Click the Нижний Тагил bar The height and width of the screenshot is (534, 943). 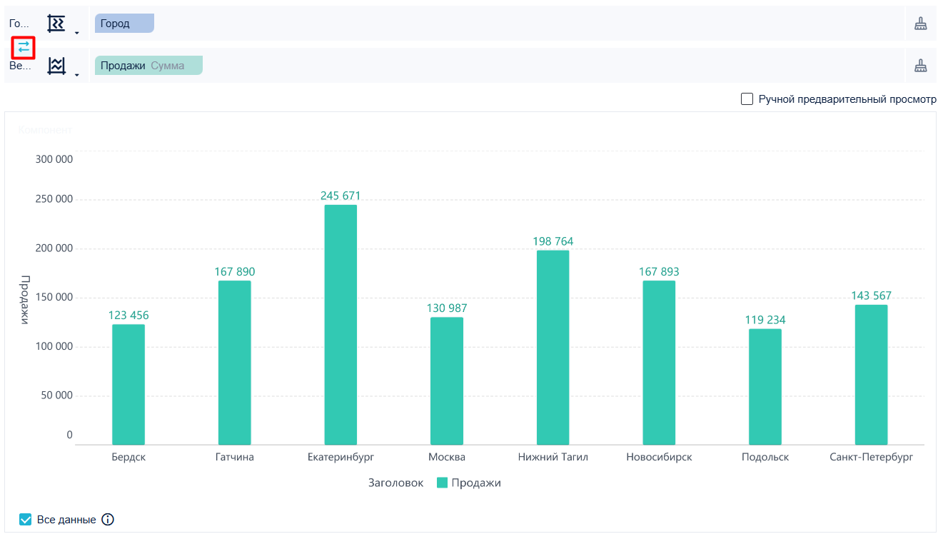[x=553, y=348]
